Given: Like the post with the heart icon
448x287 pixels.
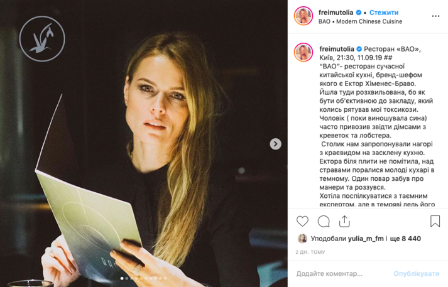Looking at the screenshot, I should click(302, 221).
